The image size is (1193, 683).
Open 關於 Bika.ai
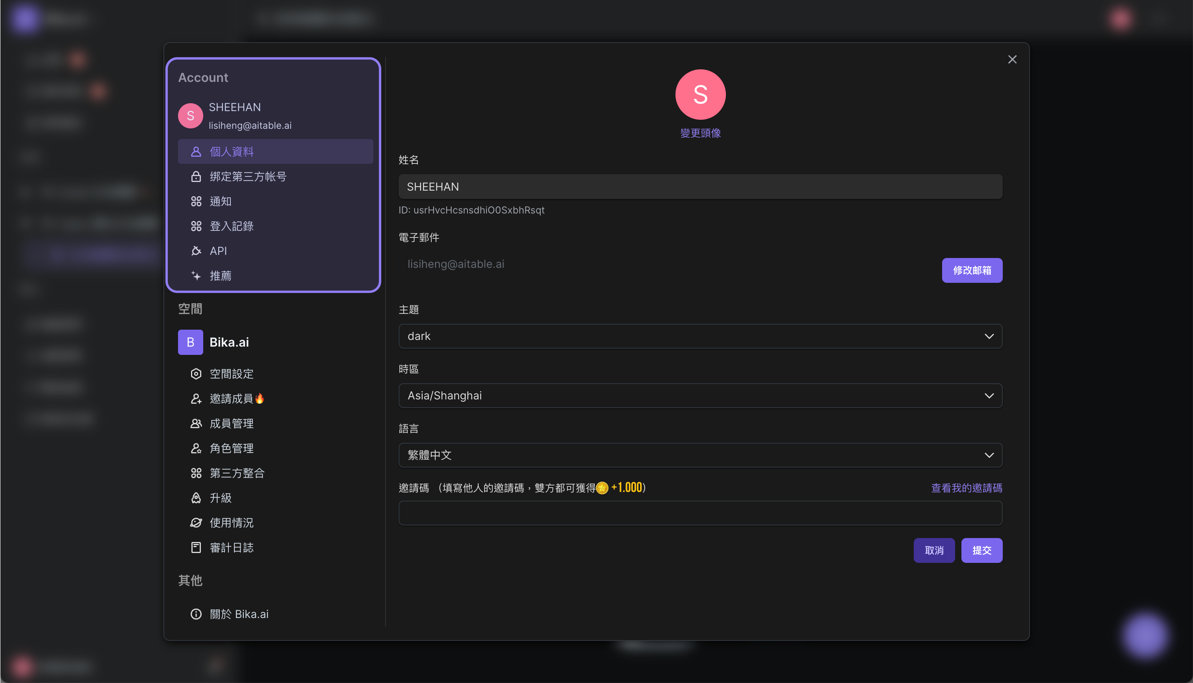(275, 614)
